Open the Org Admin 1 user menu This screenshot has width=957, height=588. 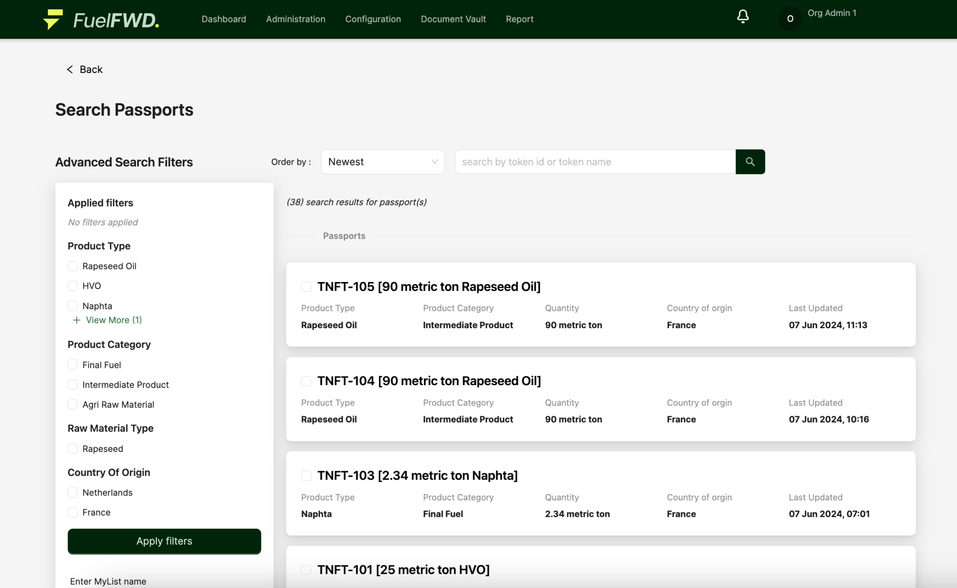coord(831,13)
